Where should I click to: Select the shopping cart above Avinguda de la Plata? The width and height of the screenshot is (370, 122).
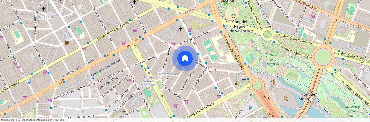click(x=219, y=97)
